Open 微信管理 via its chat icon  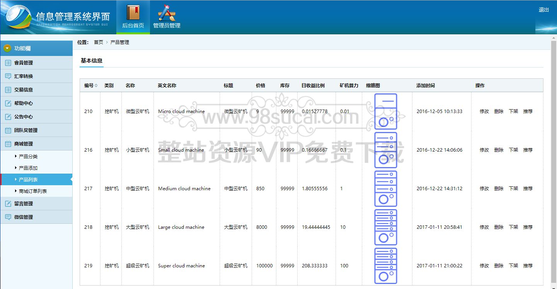coord(8,216)
